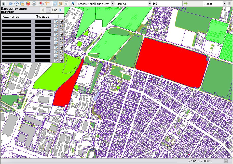Zoom to the first parcel in results table
233x164 pixels.
[x=56, y=22]
